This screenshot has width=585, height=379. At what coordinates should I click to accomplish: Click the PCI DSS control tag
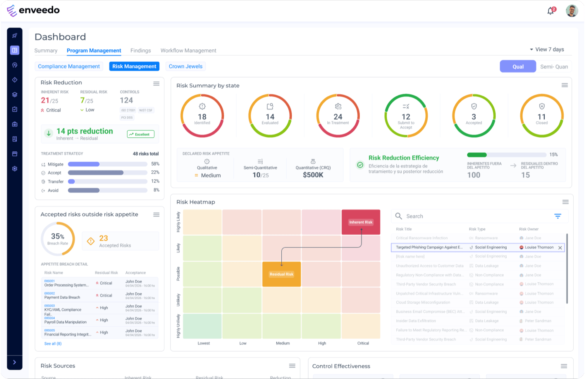click(127, 117)
